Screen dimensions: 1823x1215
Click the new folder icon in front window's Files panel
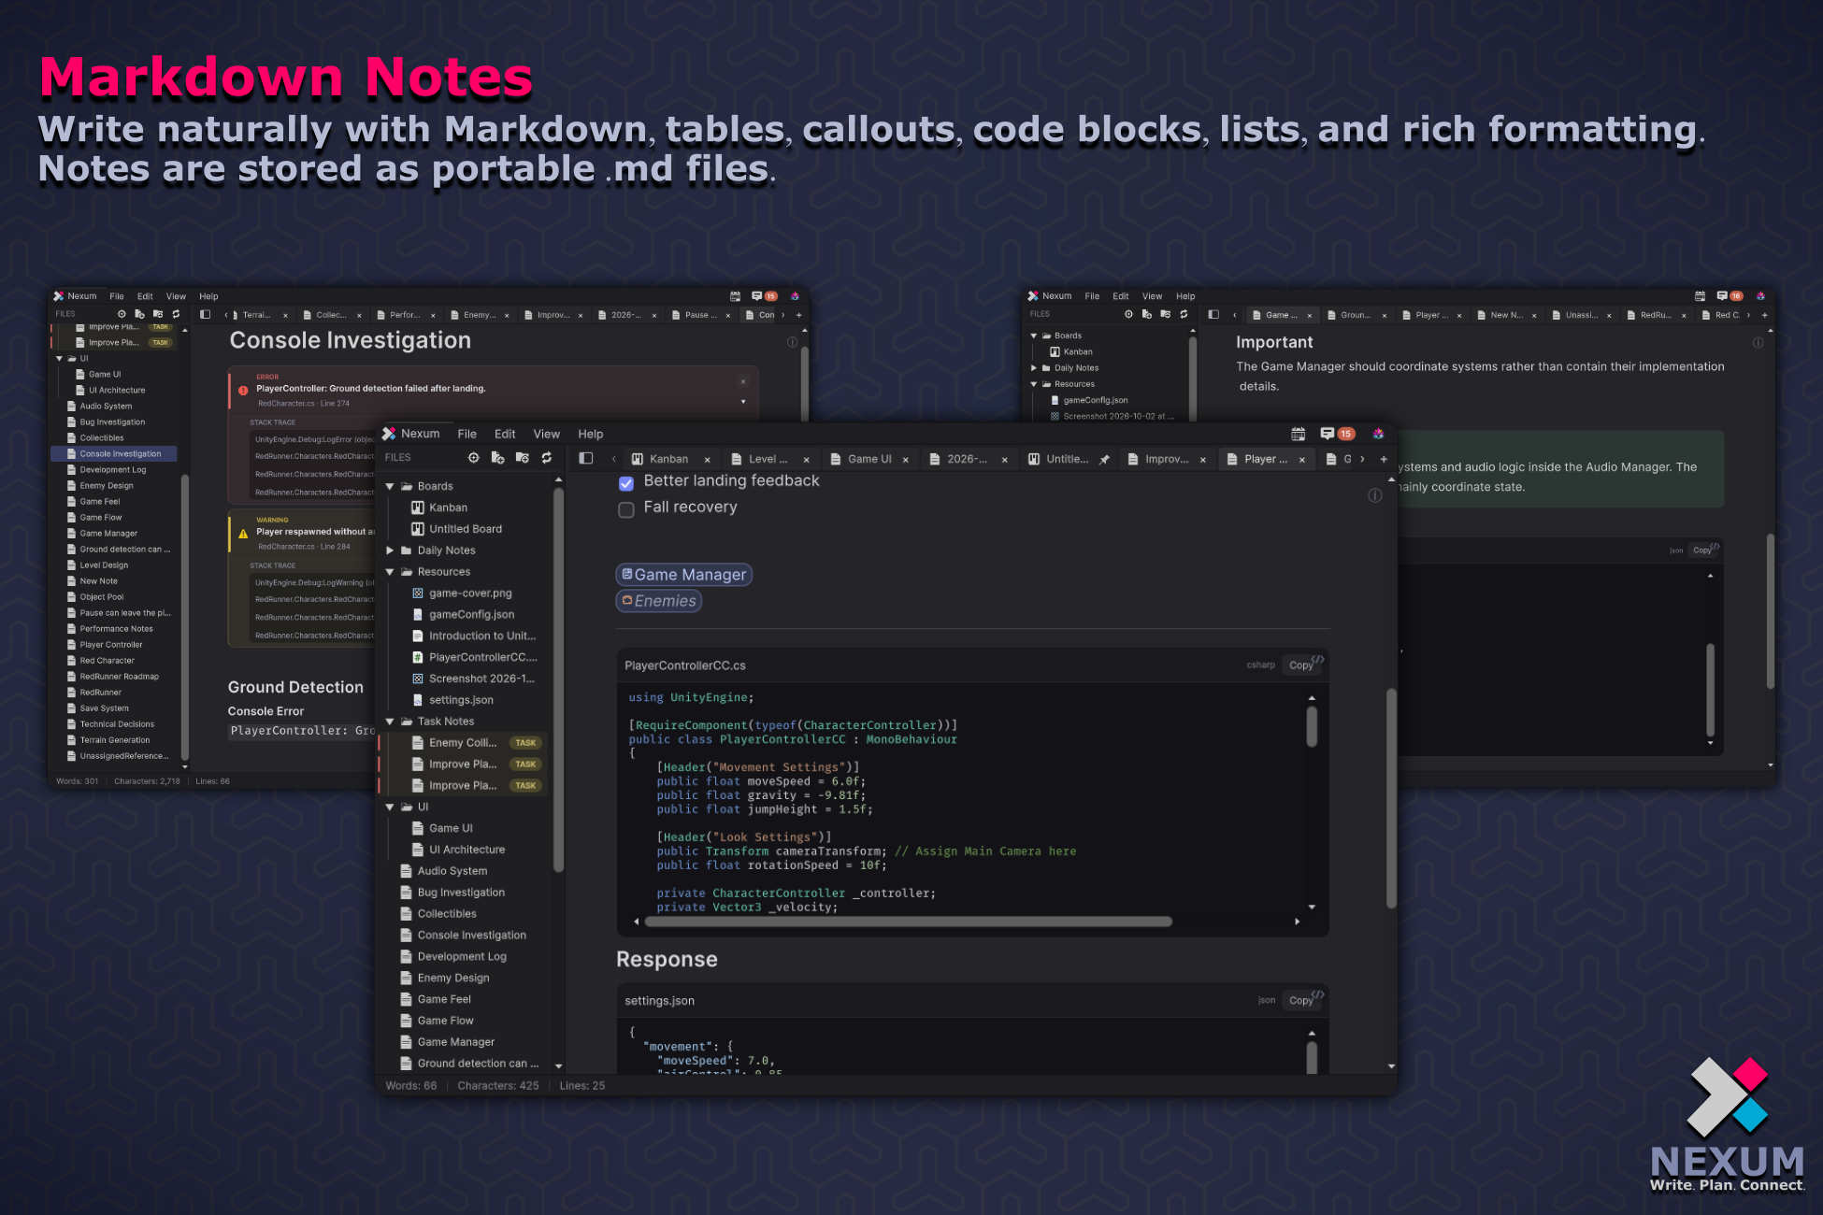[x=523, y=458]
